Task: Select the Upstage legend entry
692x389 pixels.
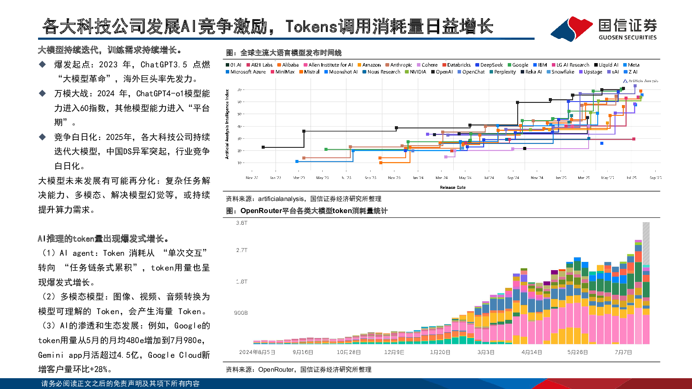Action: point(590,72)
